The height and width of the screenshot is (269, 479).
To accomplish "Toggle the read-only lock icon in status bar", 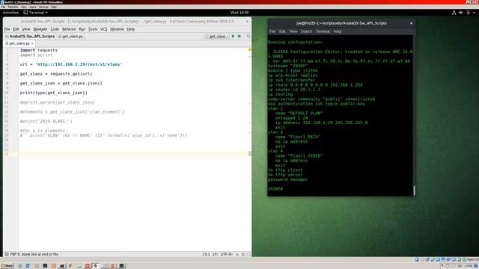I will [x=237, y=254].
